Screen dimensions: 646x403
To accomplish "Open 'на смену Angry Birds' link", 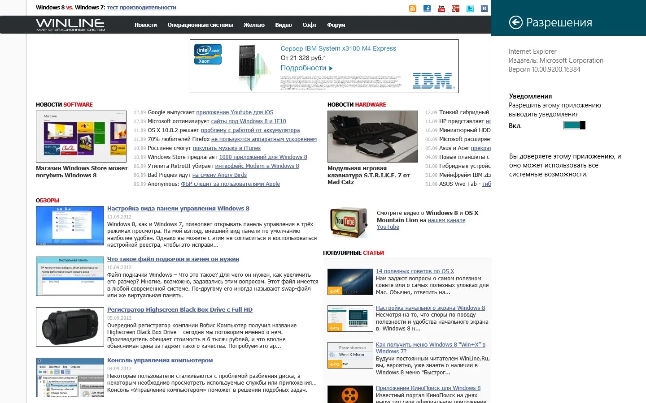I will tap(219, 175).
